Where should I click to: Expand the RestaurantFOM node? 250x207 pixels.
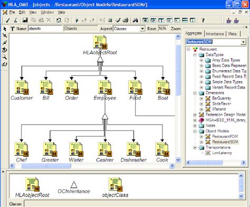coord(201,137)
